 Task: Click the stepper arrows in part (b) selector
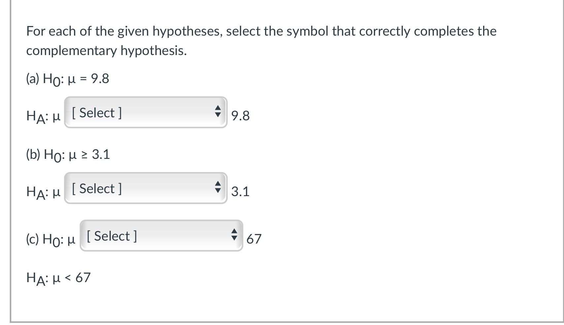point(217,189)
